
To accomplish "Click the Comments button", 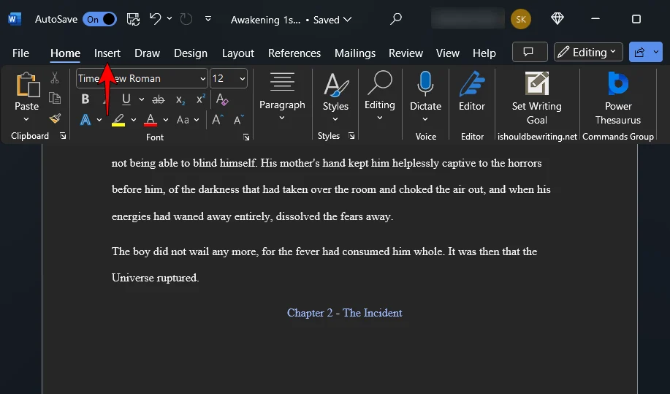I will [530, 53].
